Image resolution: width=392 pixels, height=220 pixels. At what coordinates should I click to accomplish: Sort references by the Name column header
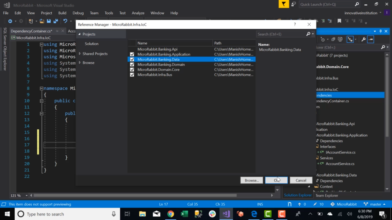[x=174, y=43]
